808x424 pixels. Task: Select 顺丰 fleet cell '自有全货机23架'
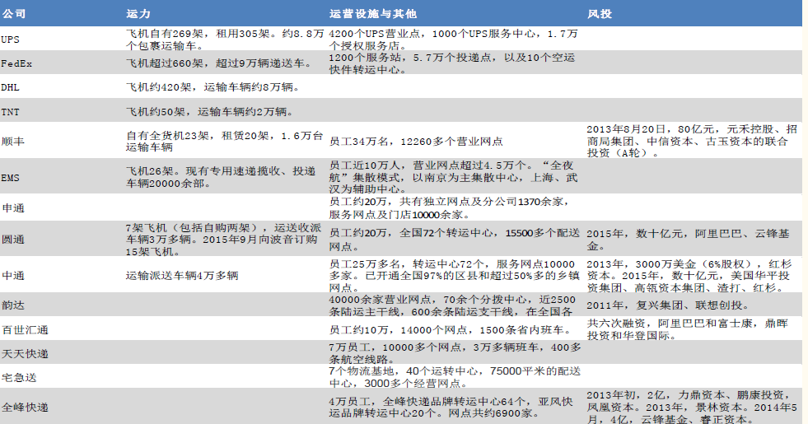coord(225,141)
